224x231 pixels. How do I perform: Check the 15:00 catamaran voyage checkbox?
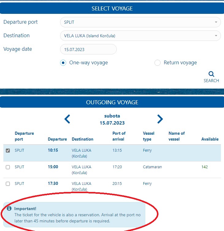[x=8, y=167]
